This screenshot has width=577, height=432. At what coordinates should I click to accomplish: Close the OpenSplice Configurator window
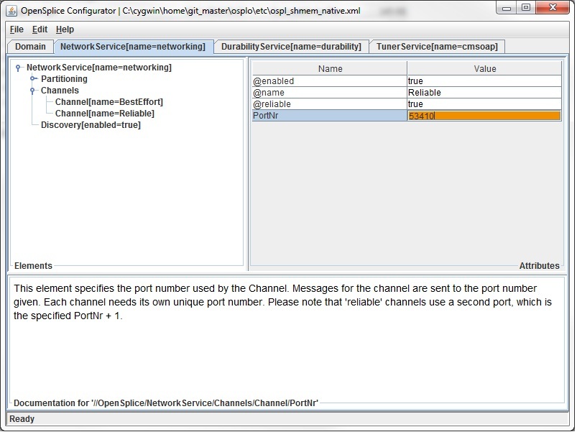553,8
